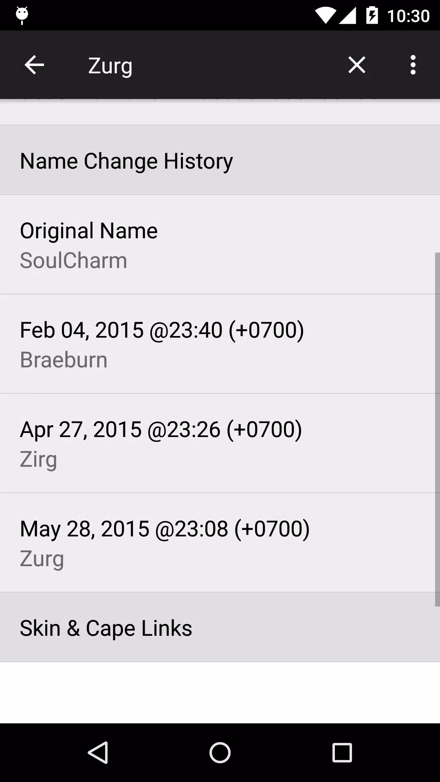Screen dimensions: 440x782
Task: Open the Braeburn name change entry
Action: pyautogui.click(x=220, y=344)
